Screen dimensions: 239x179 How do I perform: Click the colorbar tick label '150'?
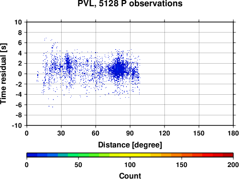[x=182, y=165]
